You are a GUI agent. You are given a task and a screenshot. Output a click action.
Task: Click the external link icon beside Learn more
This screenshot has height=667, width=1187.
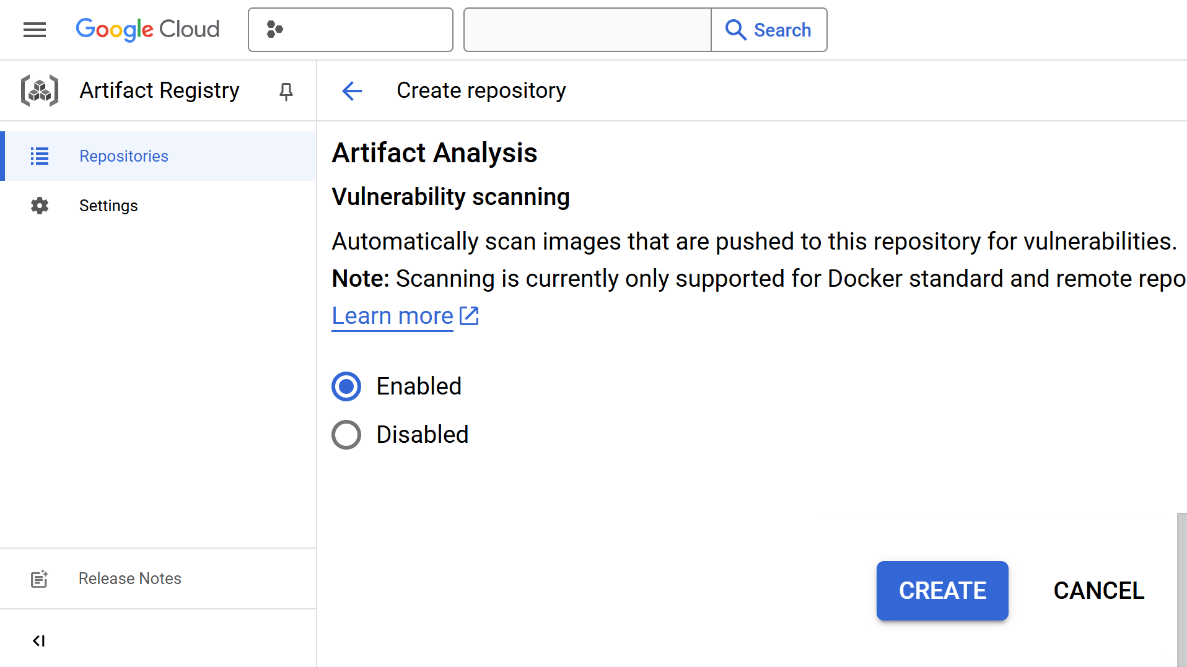[x=469, y=316]
